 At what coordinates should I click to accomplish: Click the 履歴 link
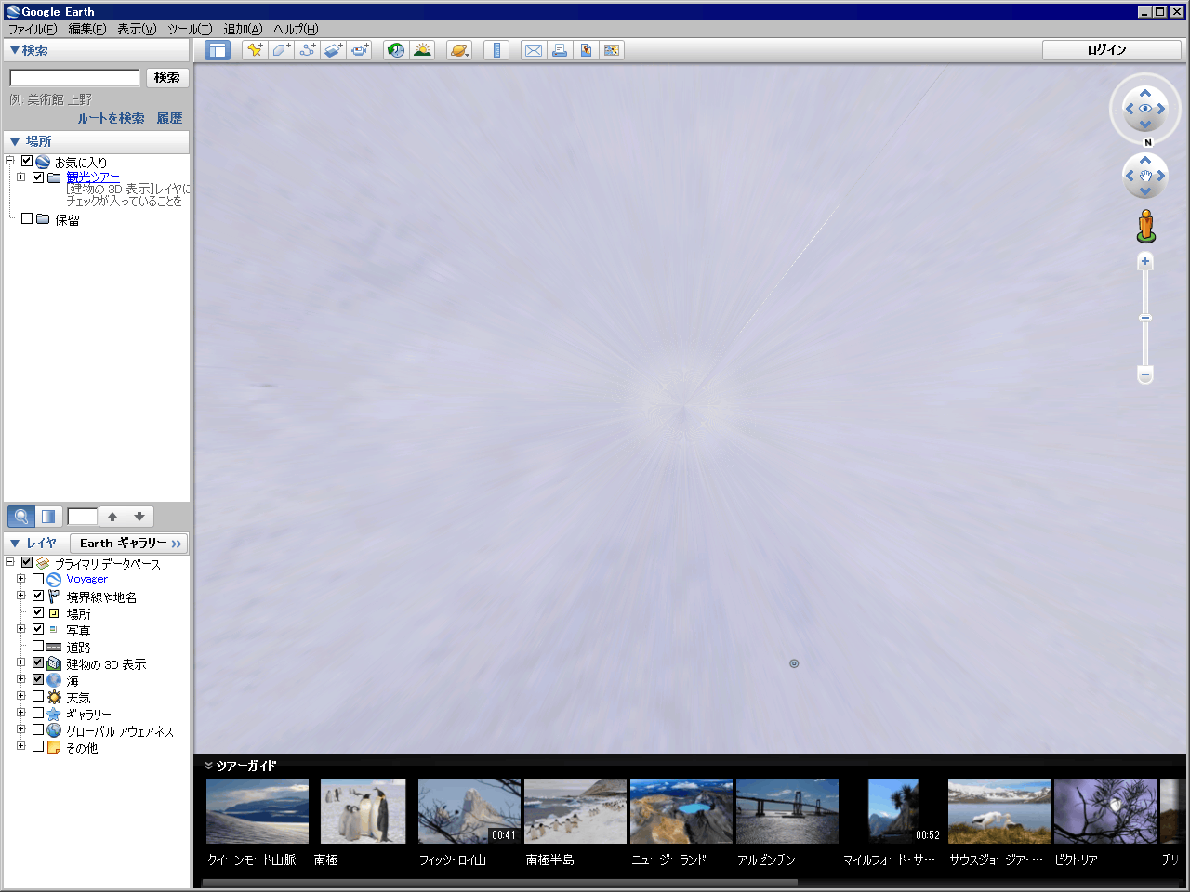pyautogui.click(x=169, y=118)
